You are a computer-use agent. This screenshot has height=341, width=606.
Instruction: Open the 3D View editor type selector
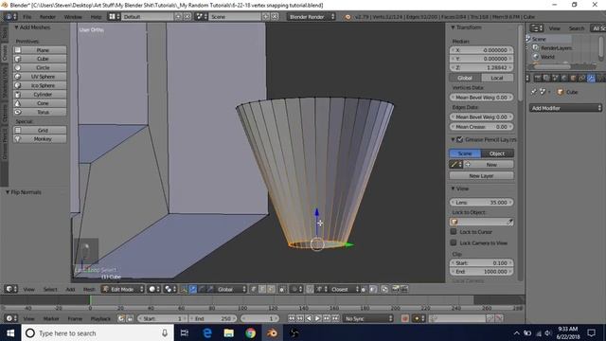(10, 289)
